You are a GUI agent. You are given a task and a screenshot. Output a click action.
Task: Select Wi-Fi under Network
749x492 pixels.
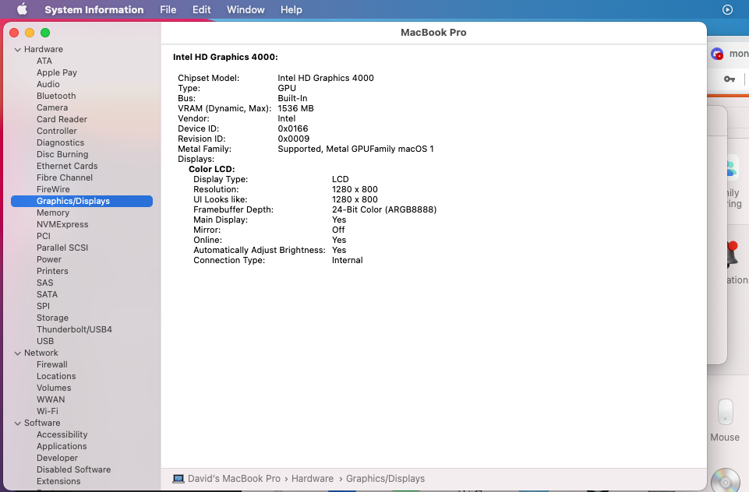[x=48, y=412]
